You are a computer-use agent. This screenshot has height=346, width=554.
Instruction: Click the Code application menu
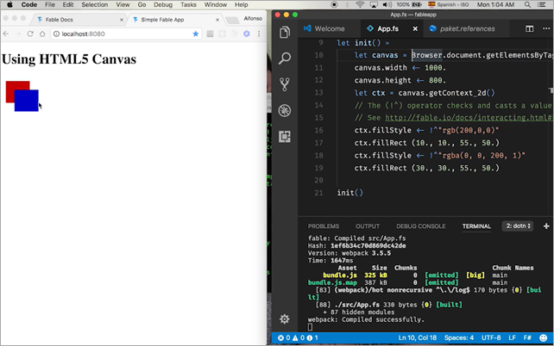(x=29, y=4)
